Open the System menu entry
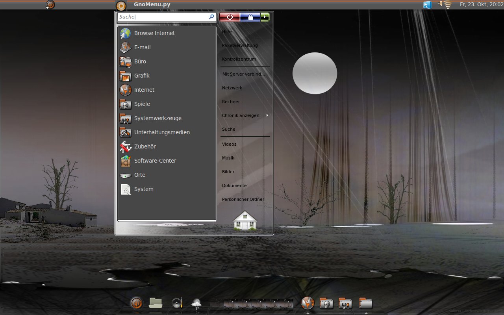The width and height of the screenshot is (504, 315). pyautogui.click(x=167, y=189)
